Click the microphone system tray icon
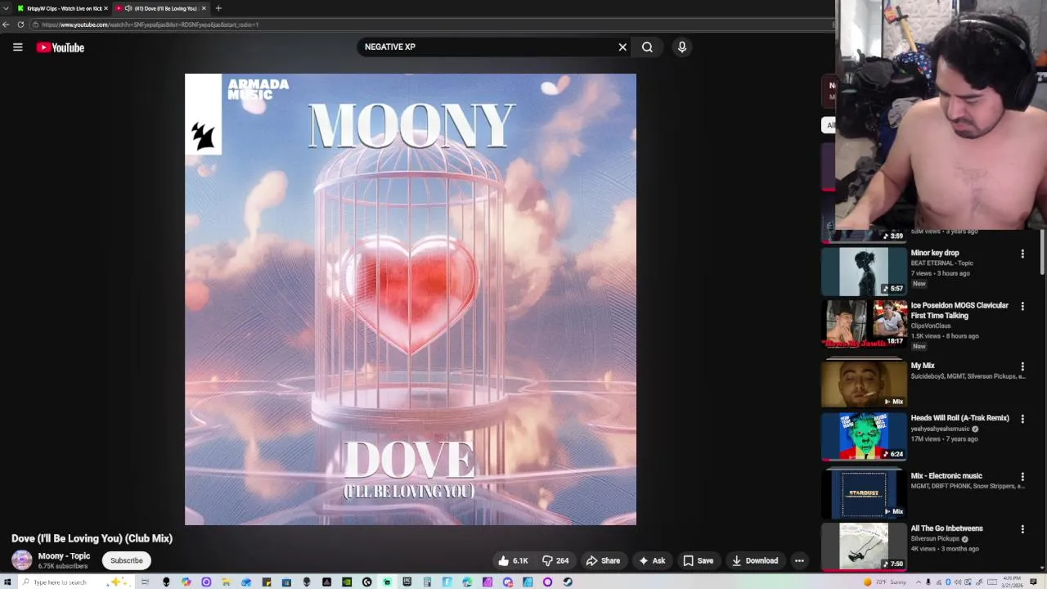This screenshot has width=1047, height=589. (928, 582)
